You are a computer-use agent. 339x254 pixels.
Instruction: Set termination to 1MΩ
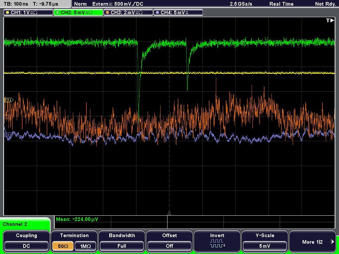click(x=85, y=246)
